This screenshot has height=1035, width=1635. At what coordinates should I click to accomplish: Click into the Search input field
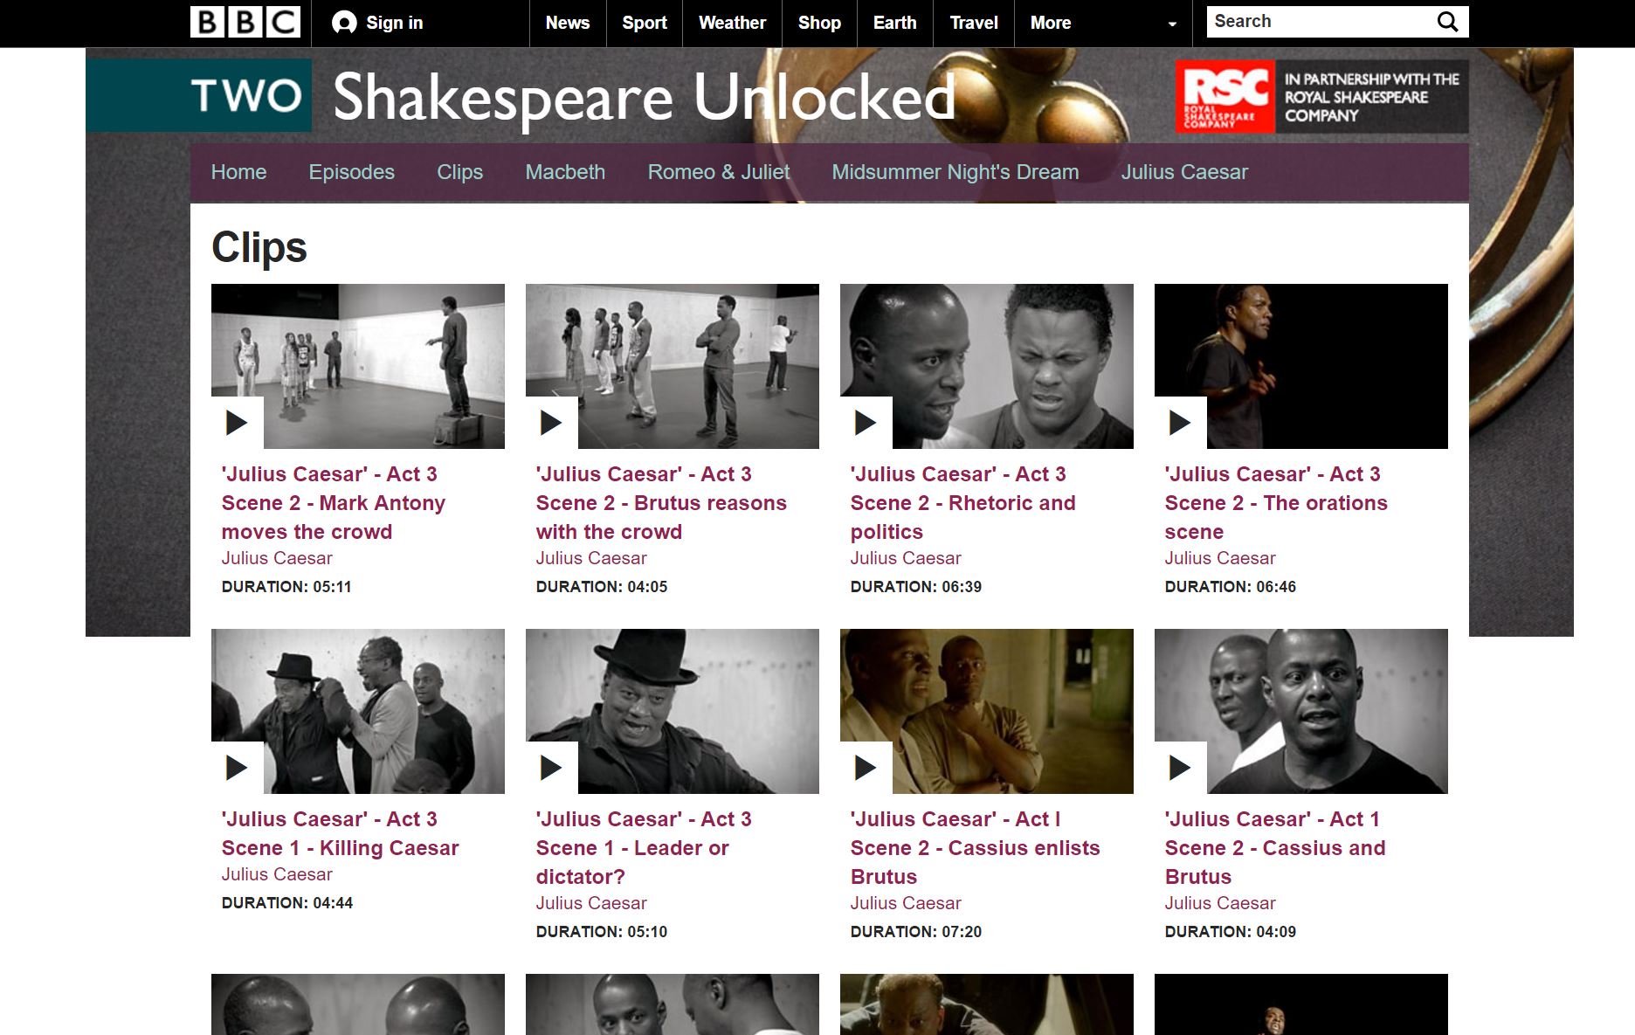1319,22
